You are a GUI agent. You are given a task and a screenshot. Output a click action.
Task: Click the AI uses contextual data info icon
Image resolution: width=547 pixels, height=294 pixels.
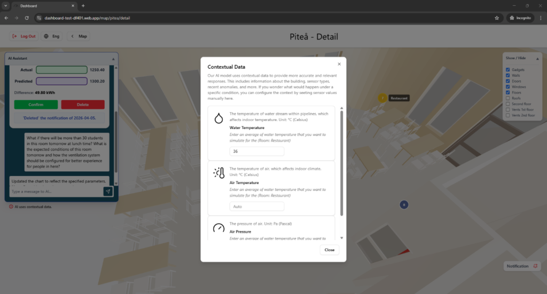(x=11, y=206)
